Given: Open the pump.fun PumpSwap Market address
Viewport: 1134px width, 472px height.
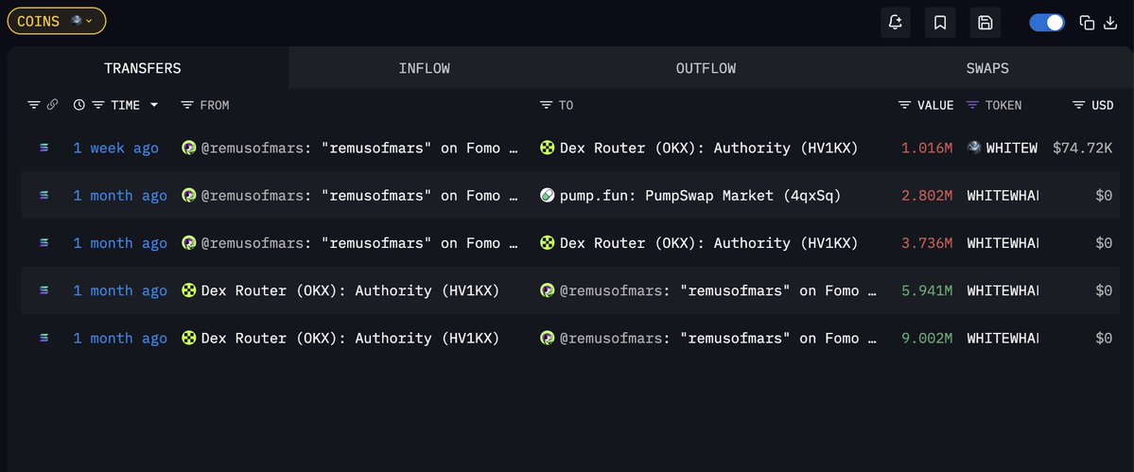Looking at the screenshot, I should click(699, 196).
